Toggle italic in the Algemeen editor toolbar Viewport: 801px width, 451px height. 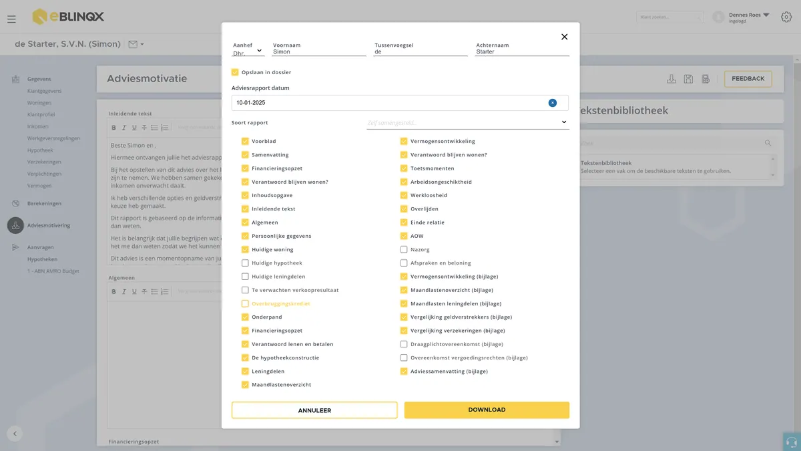tap(124, 291)
